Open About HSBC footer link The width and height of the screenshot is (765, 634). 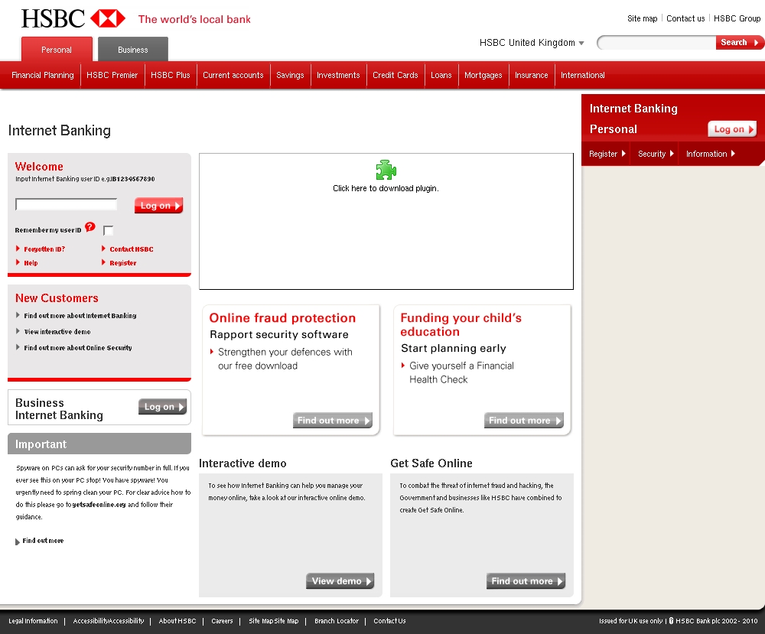(177, 621)
